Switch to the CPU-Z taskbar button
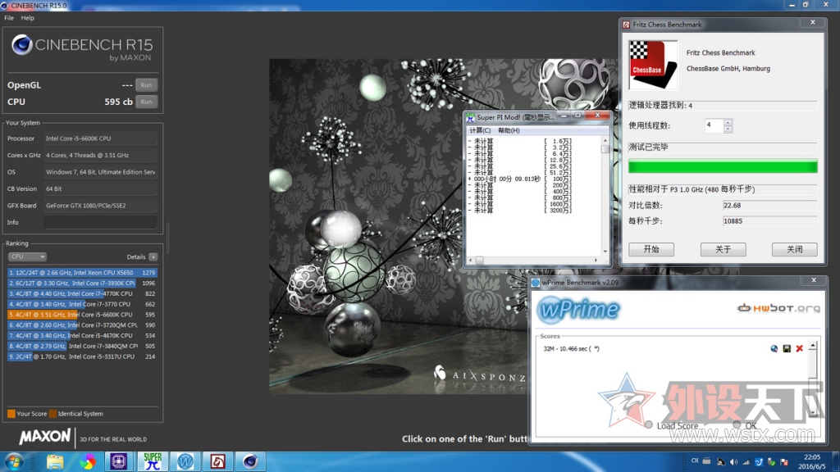Screen dimensions: 840x472 [119, 461]
